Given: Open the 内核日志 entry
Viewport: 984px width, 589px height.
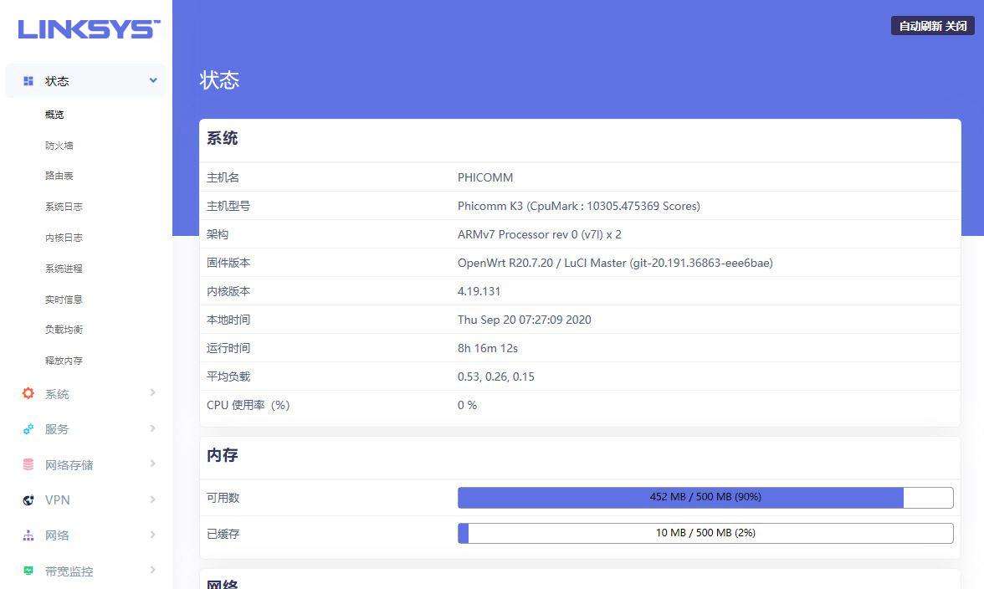Looking at the screenshot, I should tap(64, 237).
